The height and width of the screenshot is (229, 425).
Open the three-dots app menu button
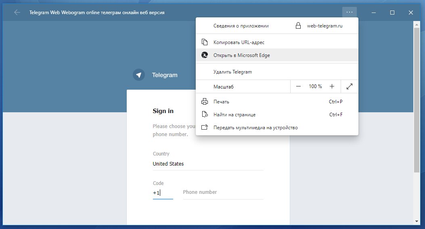tap(350, 12)
